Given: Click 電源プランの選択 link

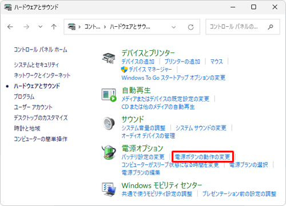Looking at the screenshot, I should (x=248, y=164).
